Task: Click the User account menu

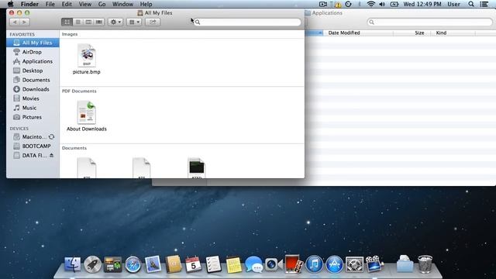Action: click(x=453, y=4)
